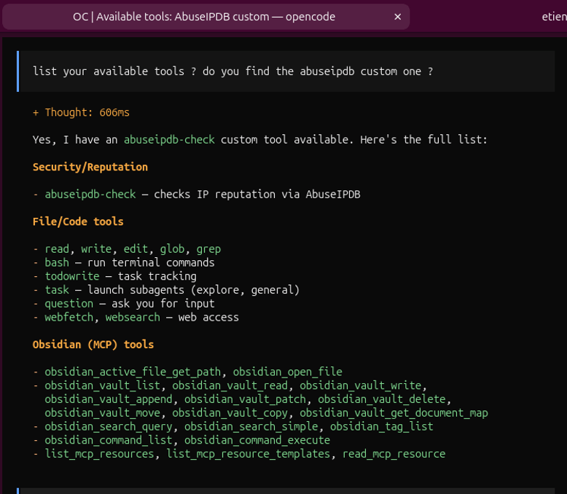567x494 pixels.
Task: Click 'list_mcp_resource_templates' tool name
Action: [248, 454]
